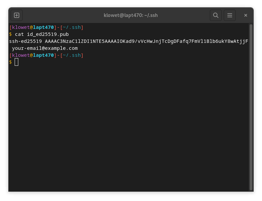Open a new terminal tab
Viewport: 262px width, 201px height.
17,15
